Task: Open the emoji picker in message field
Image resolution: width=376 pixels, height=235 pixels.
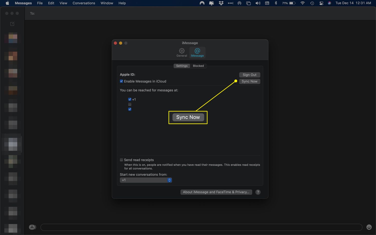Action: tap(369, 227)
